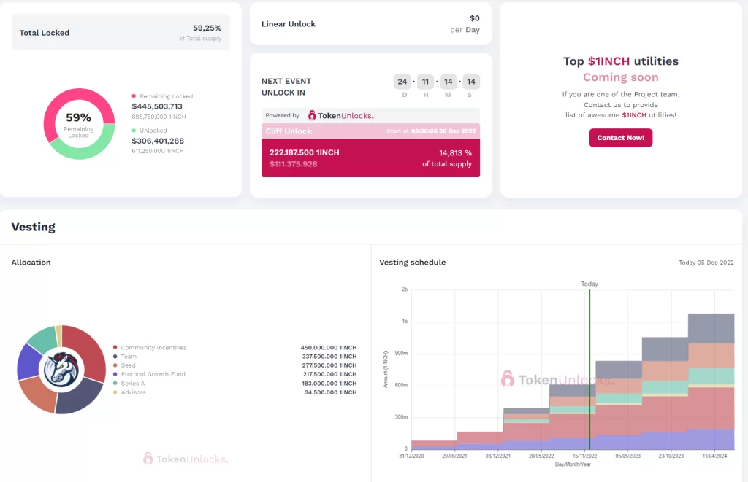Toggle the Series A legend entry
748x482 pixels.
click(x=133, y=384)
